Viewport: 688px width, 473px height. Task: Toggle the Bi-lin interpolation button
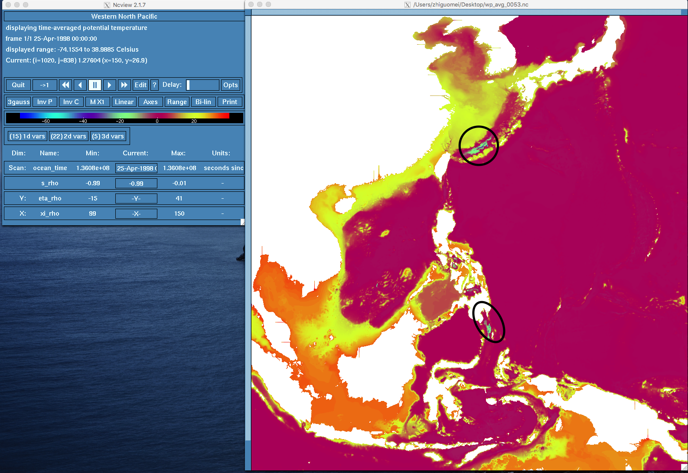[x=203, y=102]
